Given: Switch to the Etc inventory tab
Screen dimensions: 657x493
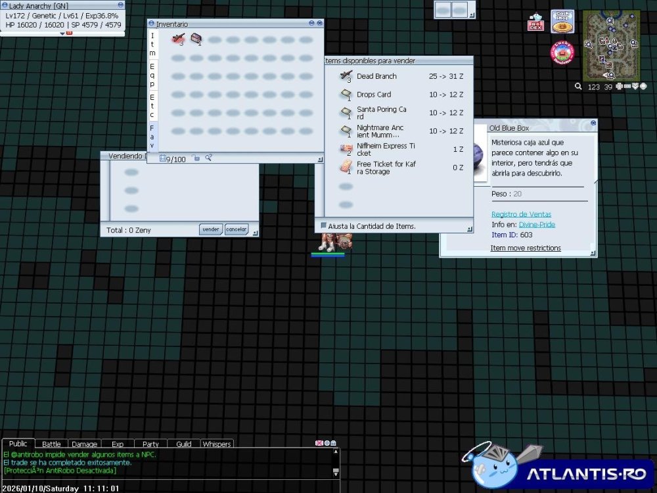Looking at the screenshot, I should coord(152,105).
